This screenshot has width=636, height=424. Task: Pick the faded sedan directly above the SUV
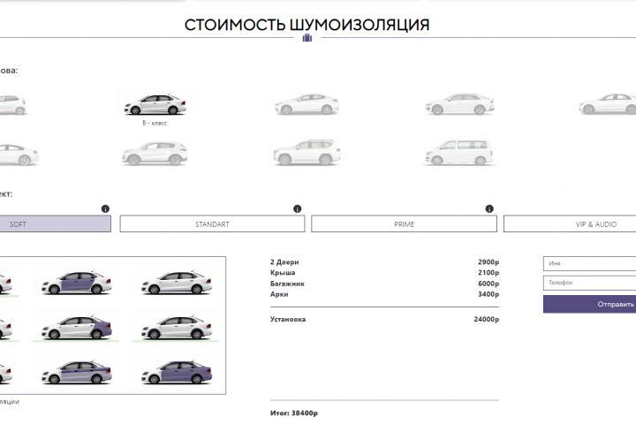(x=307, y=104)
